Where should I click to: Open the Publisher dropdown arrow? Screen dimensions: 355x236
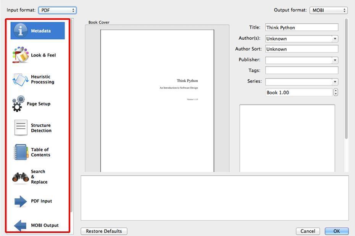coord(335,60)
